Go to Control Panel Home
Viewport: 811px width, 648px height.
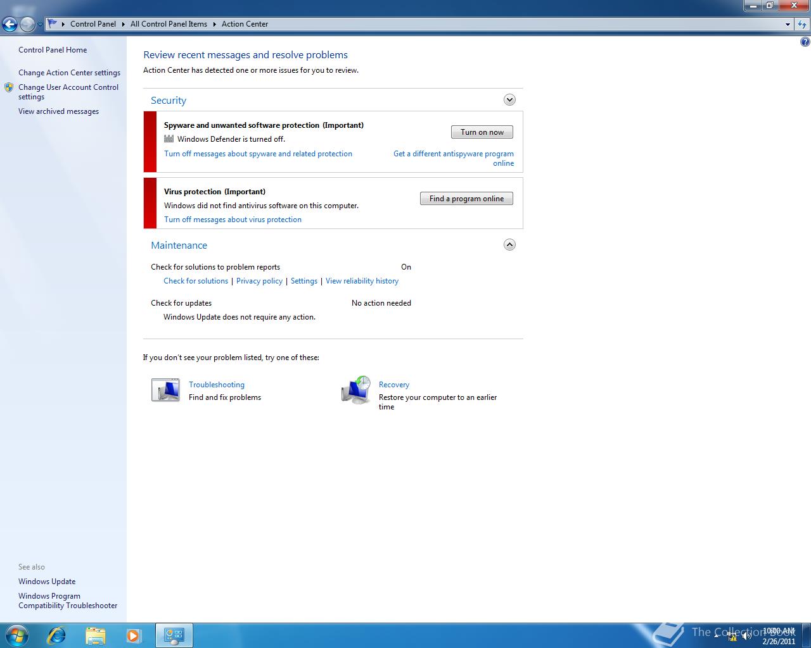pyautogui.click(x=53, y=50)
